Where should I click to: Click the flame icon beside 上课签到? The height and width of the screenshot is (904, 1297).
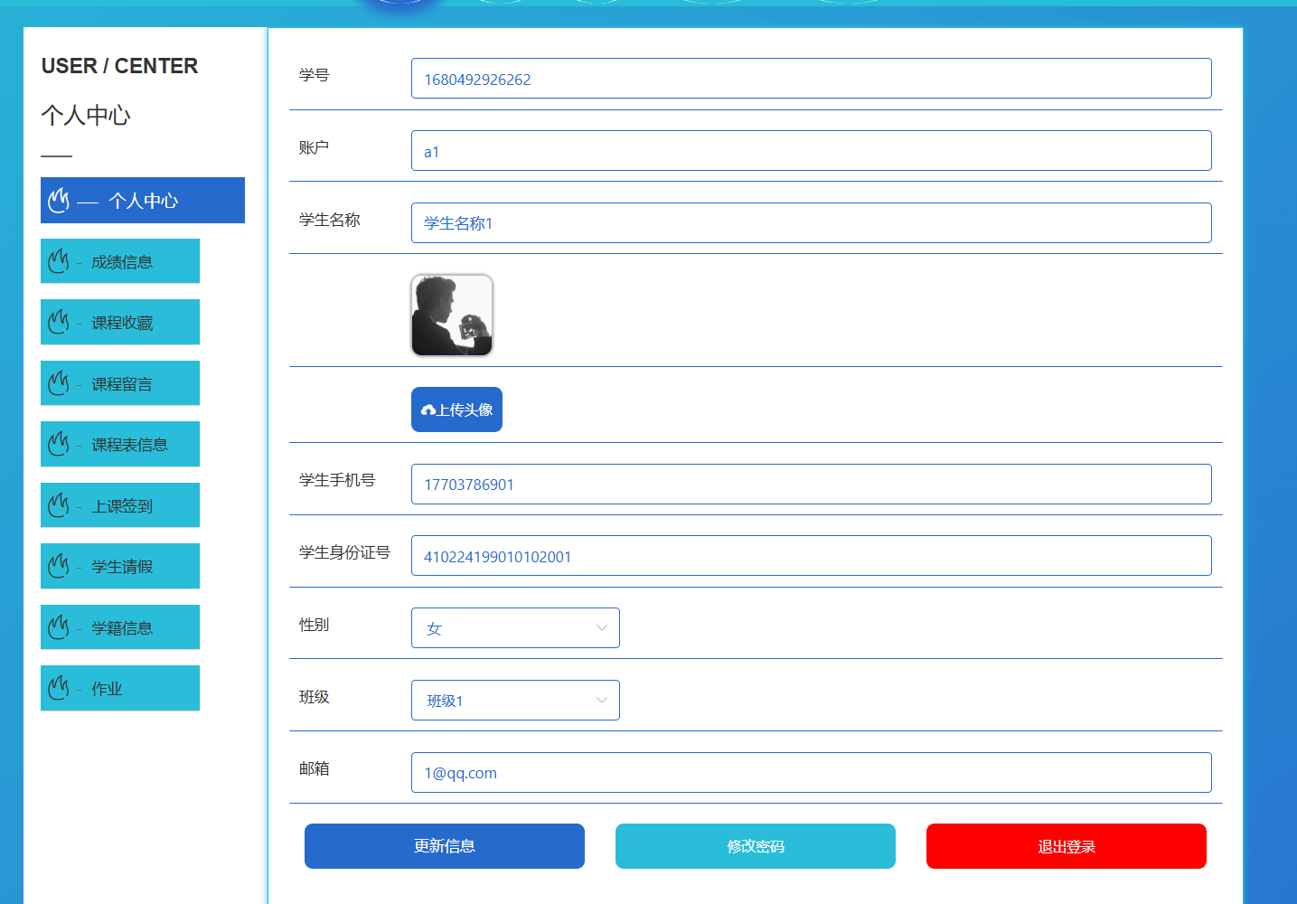click(59, 505)
